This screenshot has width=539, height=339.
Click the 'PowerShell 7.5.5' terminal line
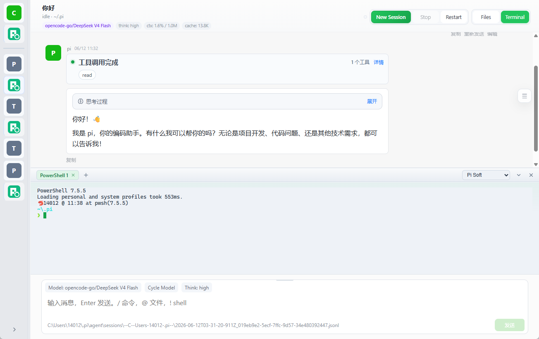[62, 191]
